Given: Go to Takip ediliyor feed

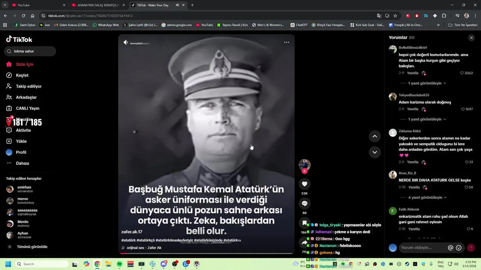Looking at the screenshot, I should pyautogui.click(x=24, y=86).
